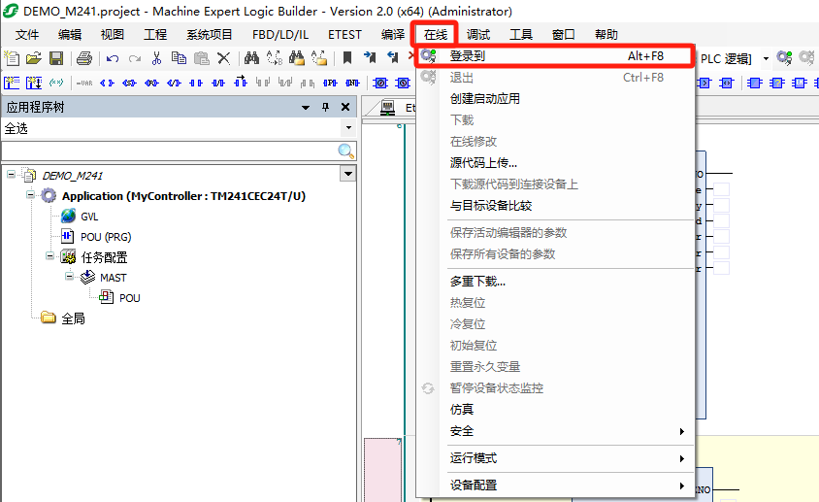This screenshot has height=502, width=819.
Task: Collapse the 任务配置 tree node
Action: pyautogui.click(x=50, y=257)
